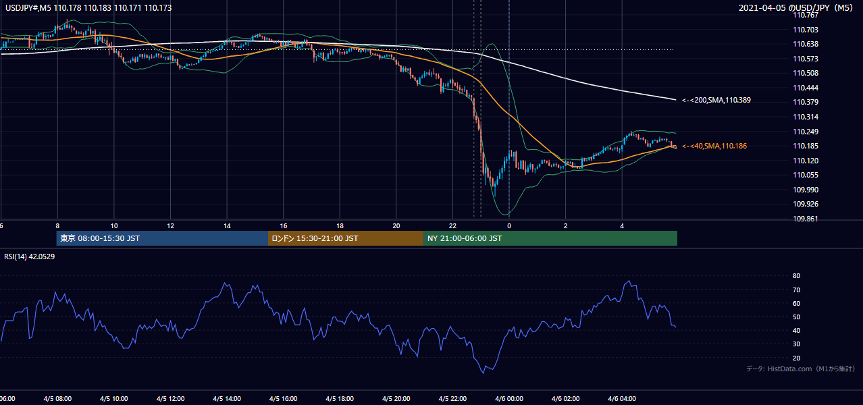Click the 200 SMA 110.389 label
Screen dimensions: 863x405
pos(716,100)
